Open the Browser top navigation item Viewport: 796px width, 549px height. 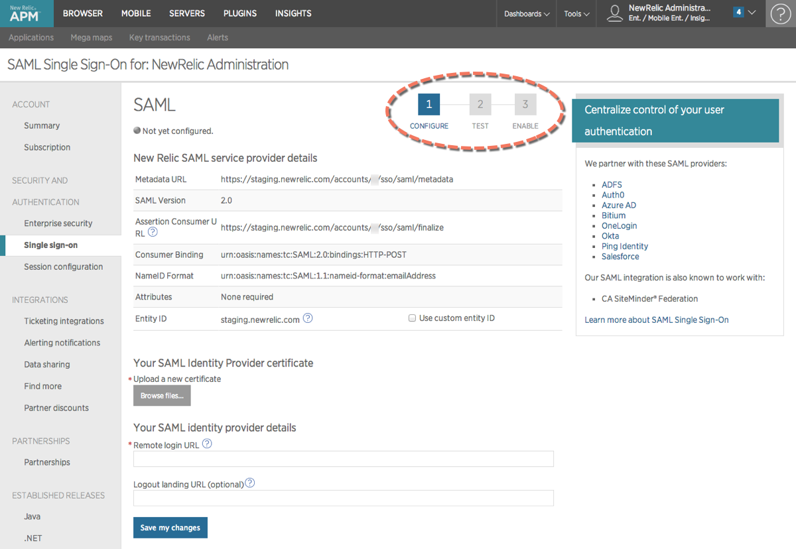coord(83,13)
